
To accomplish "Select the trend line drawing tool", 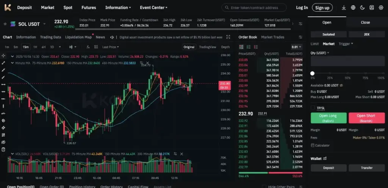I will click(x=3, y=63).
